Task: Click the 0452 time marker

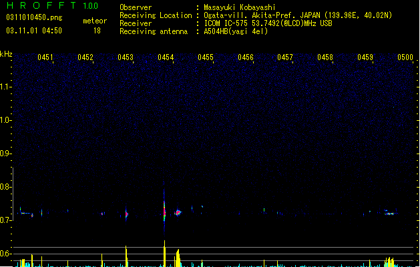Action: coord(85,57)
